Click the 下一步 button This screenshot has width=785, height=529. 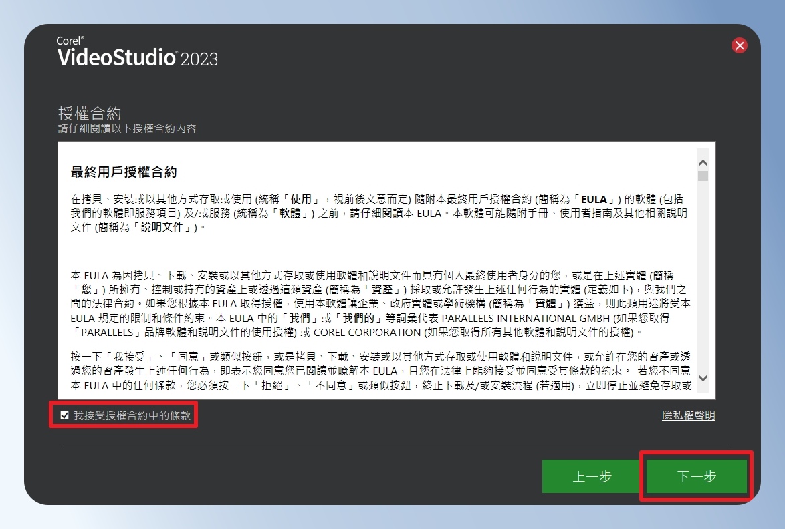tap(696, 476)
